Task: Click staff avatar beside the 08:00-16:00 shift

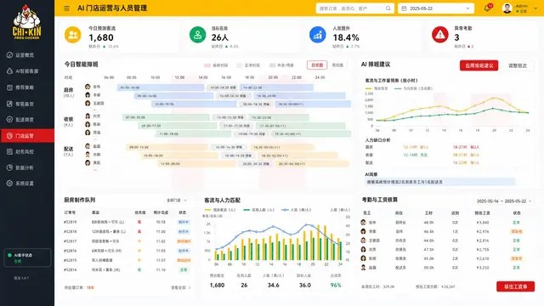Action: click(88, 146)
